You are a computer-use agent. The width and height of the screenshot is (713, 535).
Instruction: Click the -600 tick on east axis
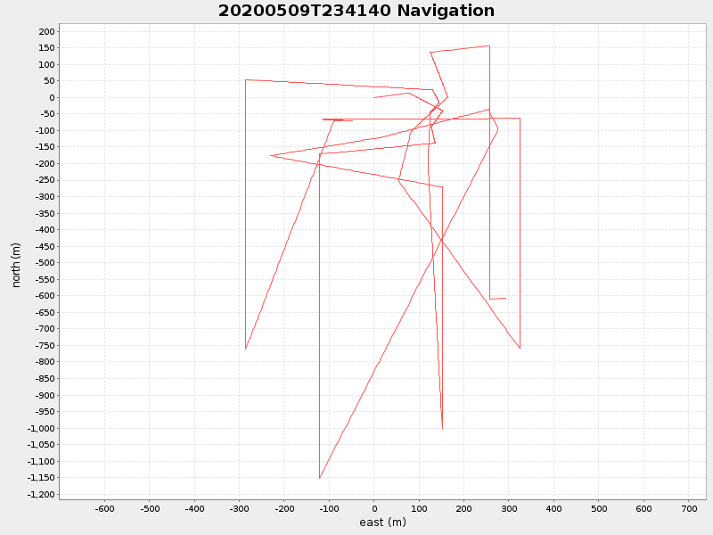pyautogui.click(x=104, y=508)
